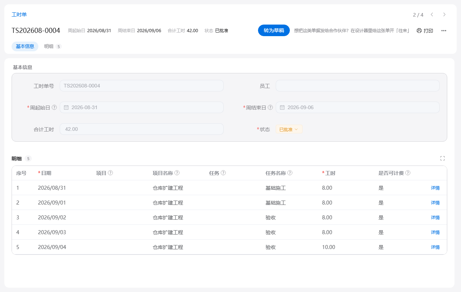Click help icon next to 周起始日 label
This screenshot has width=461, height=292.
click(54, 107)
